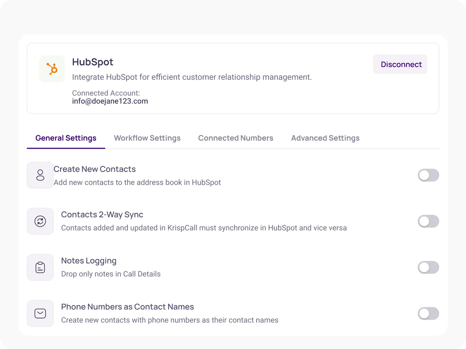Toggle Notes Logging on
This screenshot has width=466, height=349.
(428, 268)
